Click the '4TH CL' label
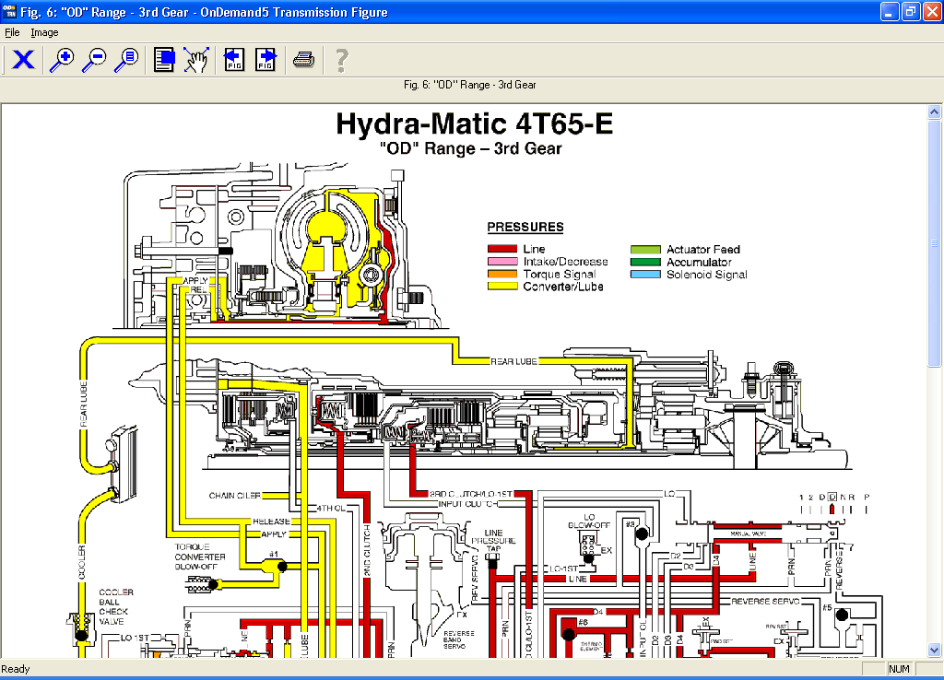 [x=331, y=509]
